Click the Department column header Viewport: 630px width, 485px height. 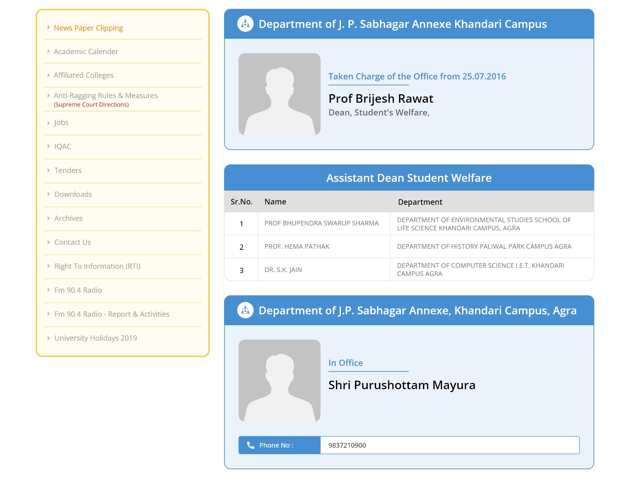coord(420,202)
